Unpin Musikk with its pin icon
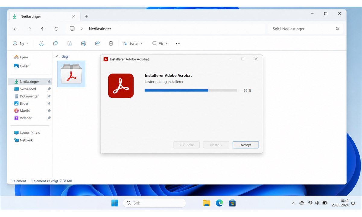This screenshot has height=217, width=362. click(x=49, y=111)
